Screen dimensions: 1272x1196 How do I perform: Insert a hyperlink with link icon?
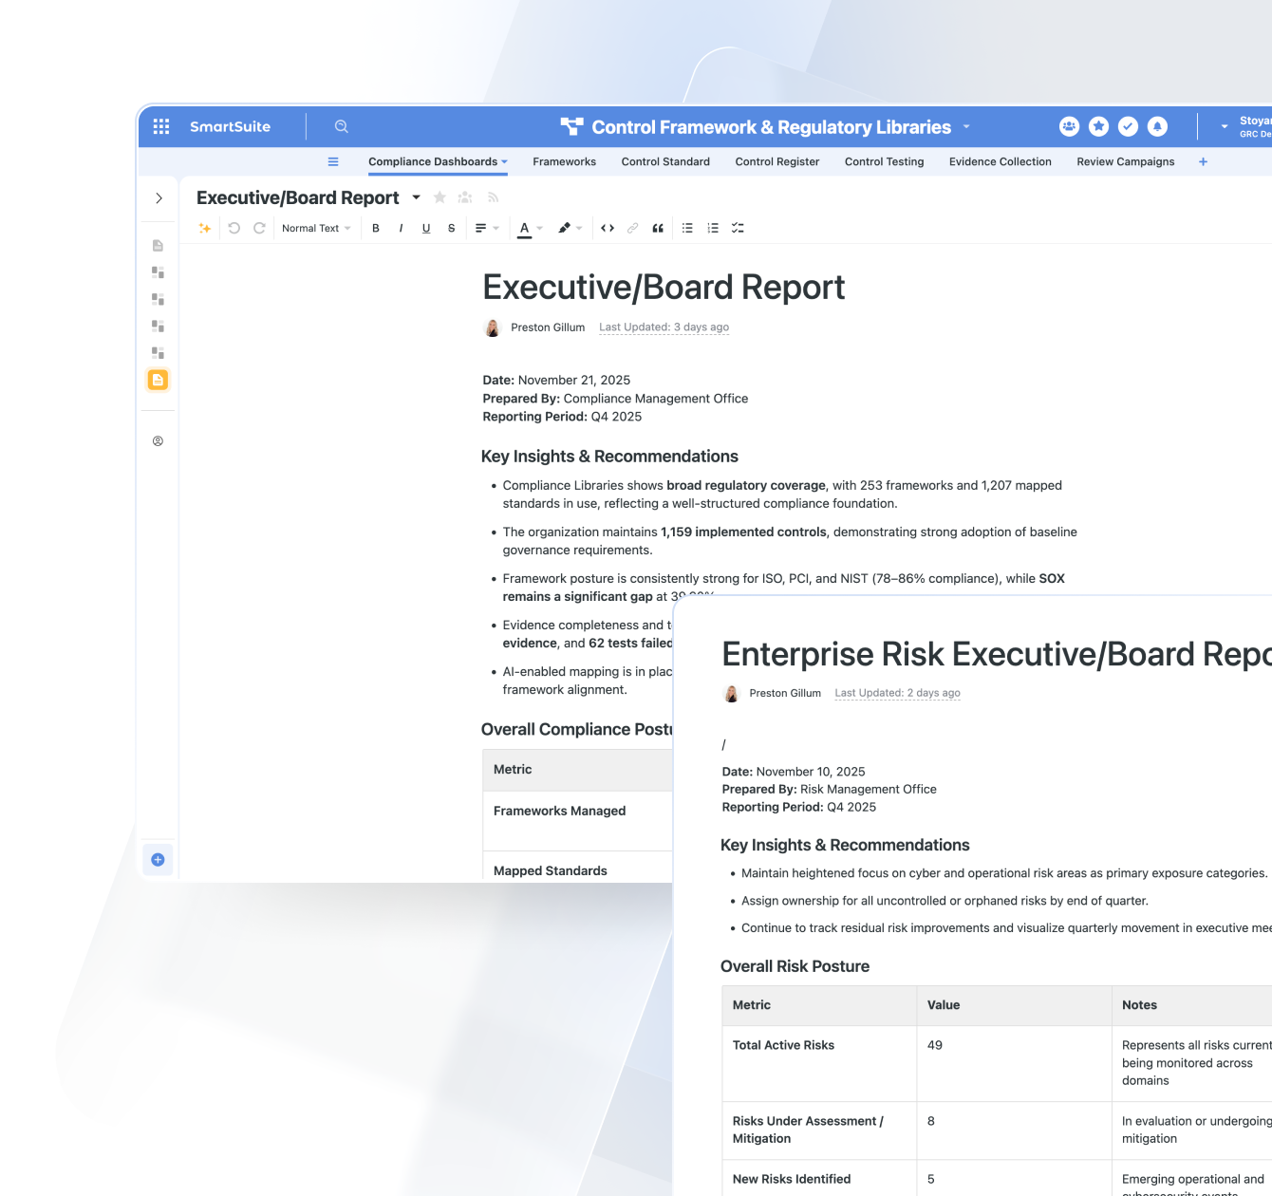coord(632,228)
